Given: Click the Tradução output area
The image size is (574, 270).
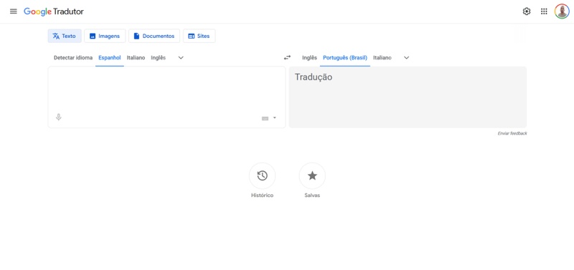Looking at the screenshot, I should (x=408, y=97).
